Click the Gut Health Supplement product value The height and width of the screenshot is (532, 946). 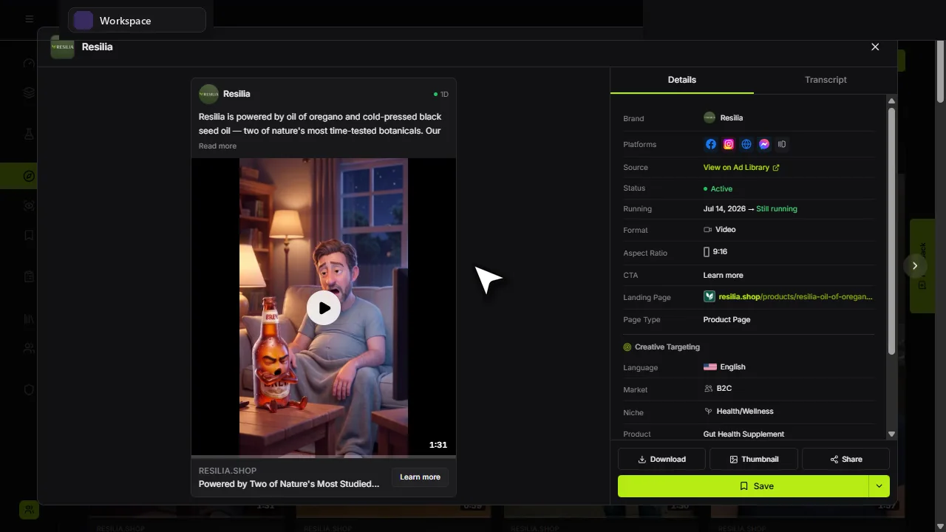(x=743, y=434)
